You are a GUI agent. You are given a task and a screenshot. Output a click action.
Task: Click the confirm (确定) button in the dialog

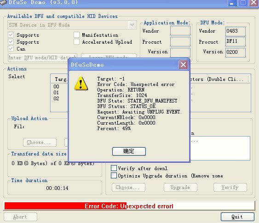[129, 151]
